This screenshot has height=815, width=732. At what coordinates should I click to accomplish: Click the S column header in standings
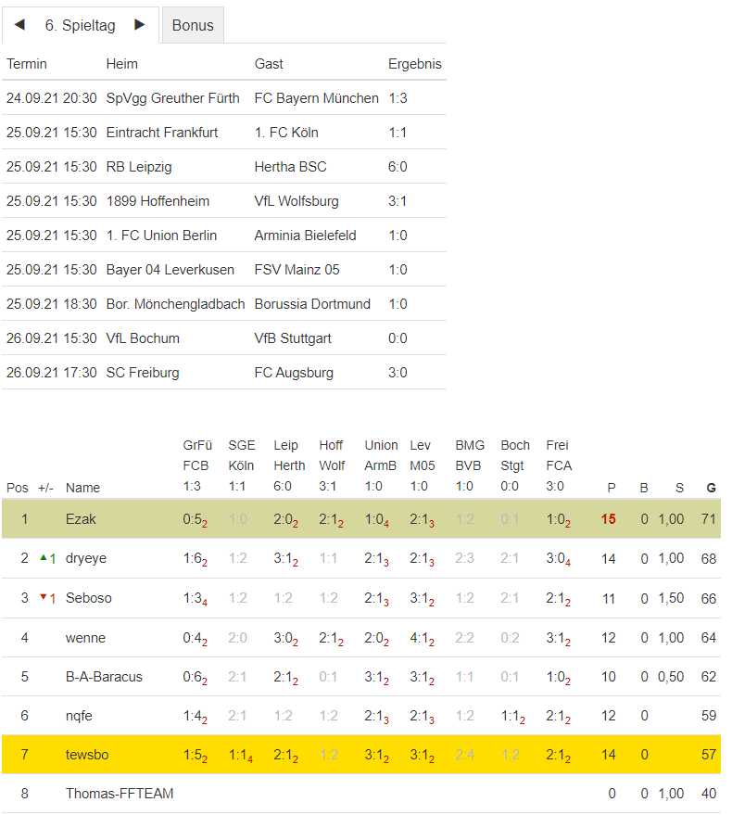[x=679, y=488]
